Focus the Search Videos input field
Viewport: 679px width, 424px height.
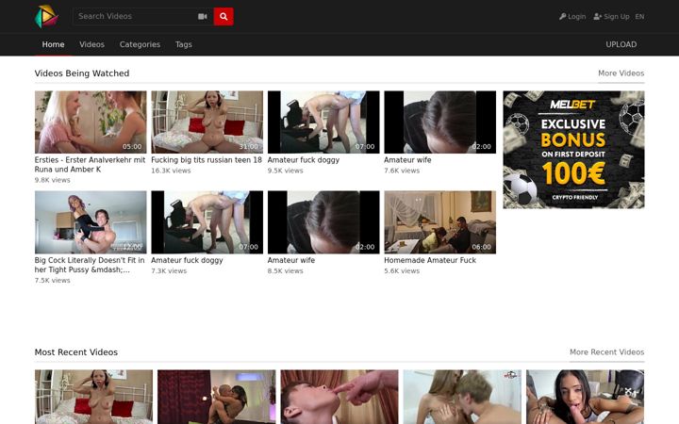pyautogui.click(x=133, y=16)
